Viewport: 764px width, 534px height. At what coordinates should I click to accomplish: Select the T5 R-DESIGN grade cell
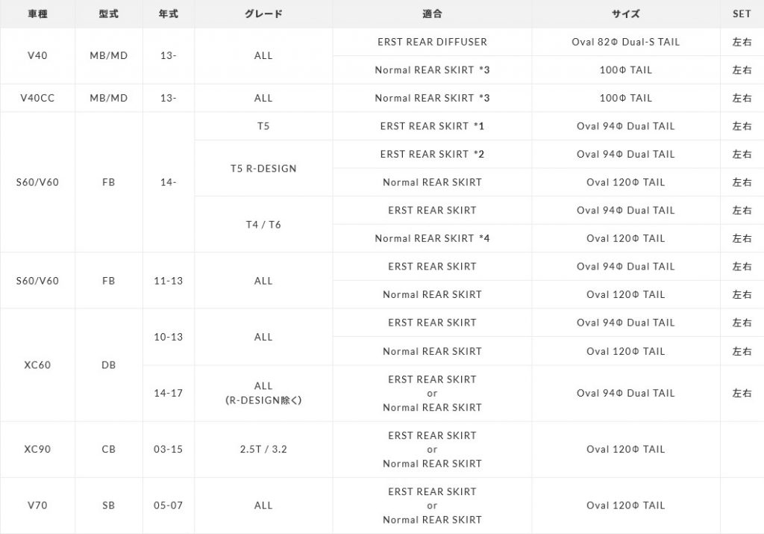(263, 168)
